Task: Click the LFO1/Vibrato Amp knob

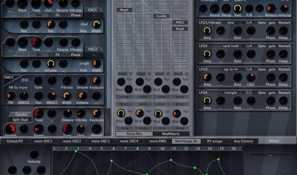Action: (207, 31)
